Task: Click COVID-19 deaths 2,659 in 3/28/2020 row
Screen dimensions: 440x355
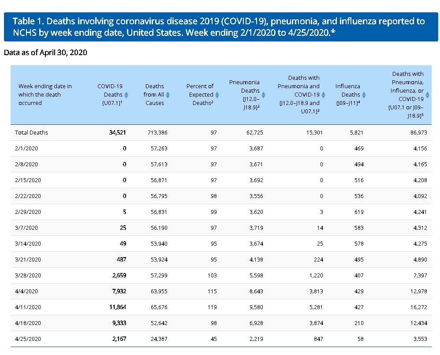Action: click(119, 275)
